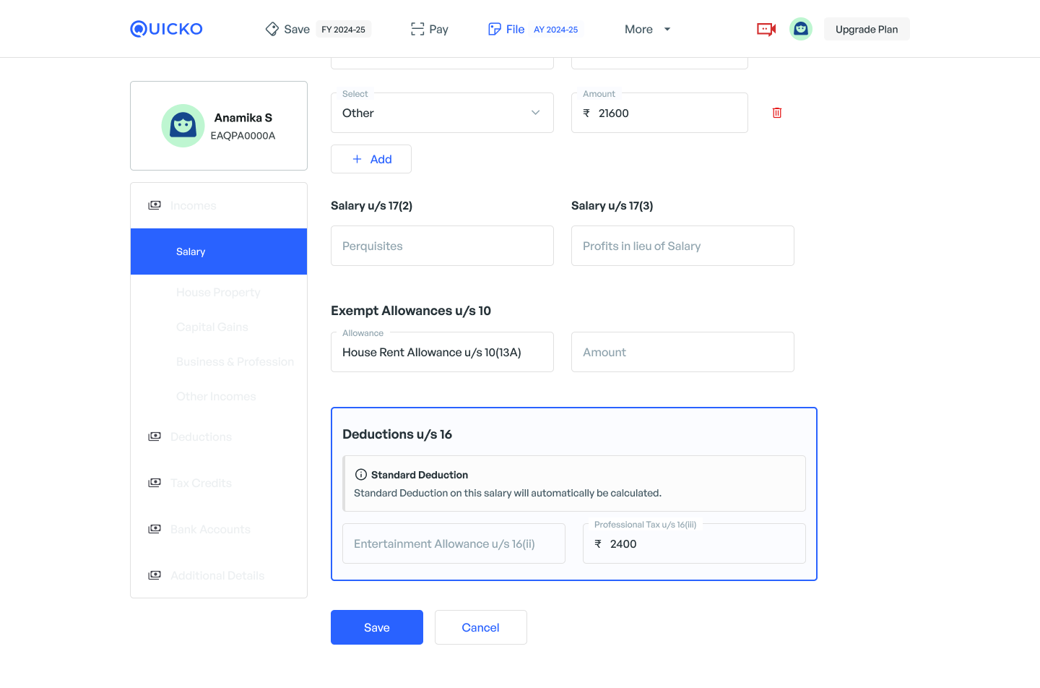Screen dimensions: 1040x688
Task: Delete the Other amount row with trash icon
Action: pos(777,113)
